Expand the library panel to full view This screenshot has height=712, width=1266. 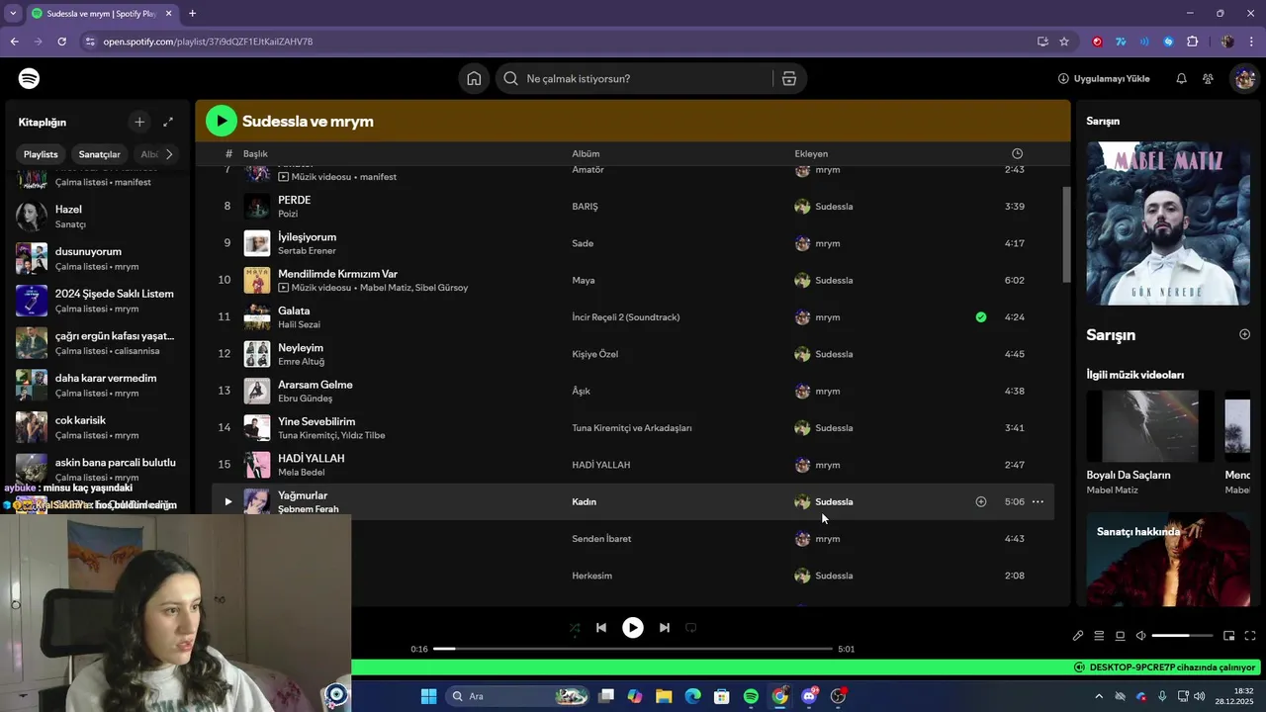click(168, 122)
